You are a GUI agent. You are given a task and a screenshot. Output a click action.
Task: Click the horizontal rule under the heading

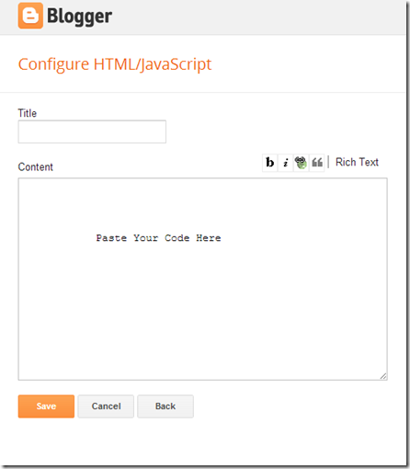coord(203,92)
